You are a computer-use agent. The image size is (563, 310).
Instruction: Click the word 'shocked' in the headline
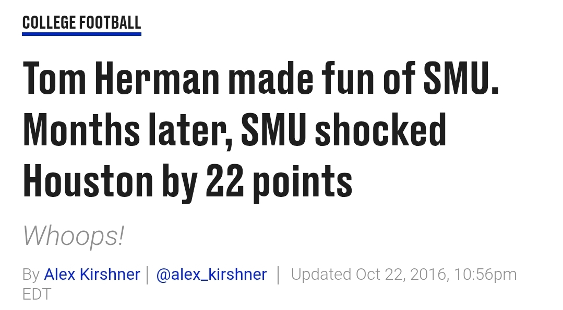pyautogui.click(x=380, y=129)
